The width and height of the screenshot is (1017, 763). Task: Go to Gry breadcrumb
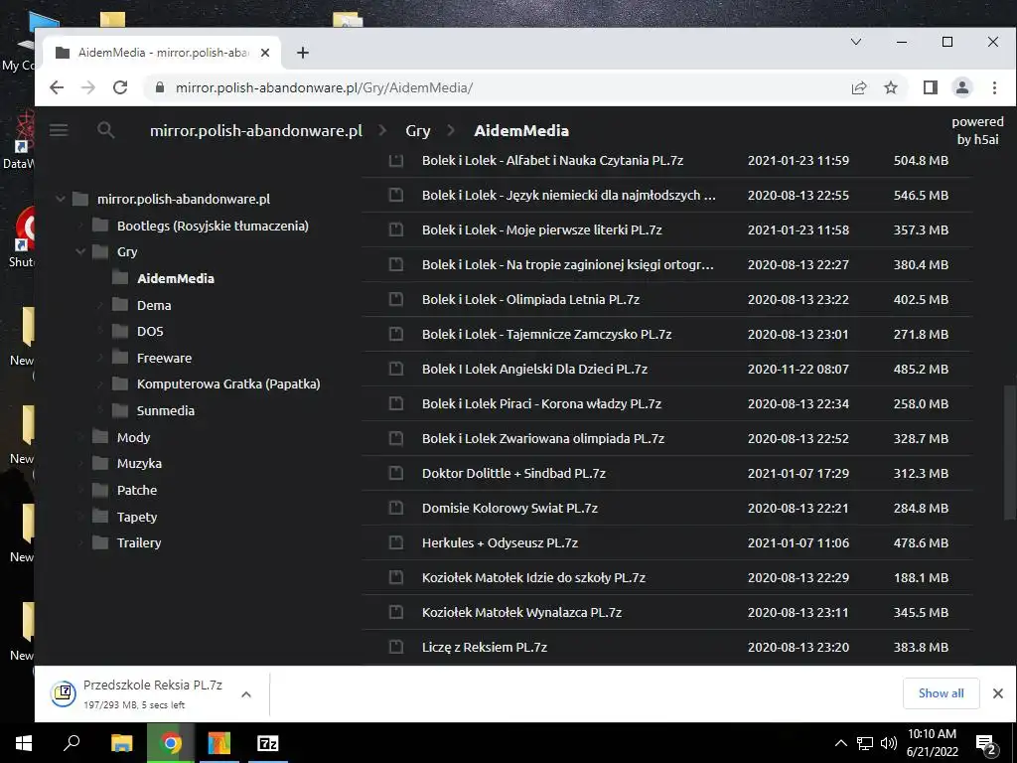pos(418,130)
